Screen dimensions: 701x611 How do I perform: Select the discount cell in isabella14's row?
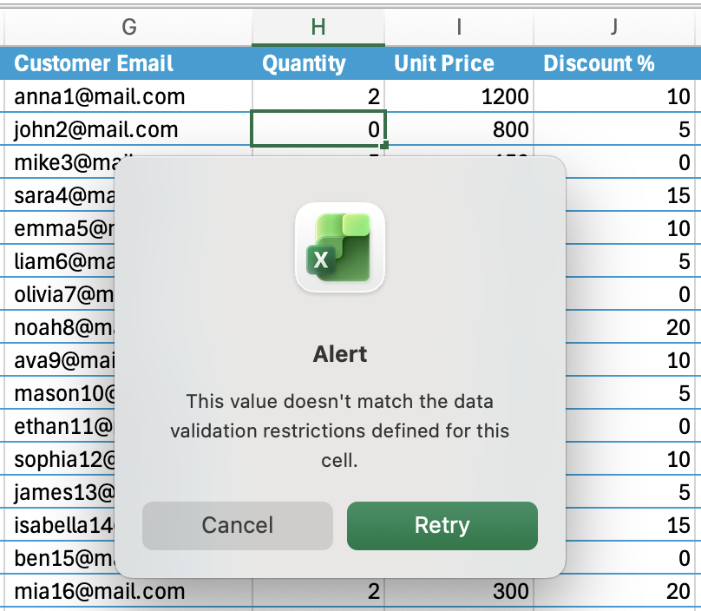pos(631,525)
